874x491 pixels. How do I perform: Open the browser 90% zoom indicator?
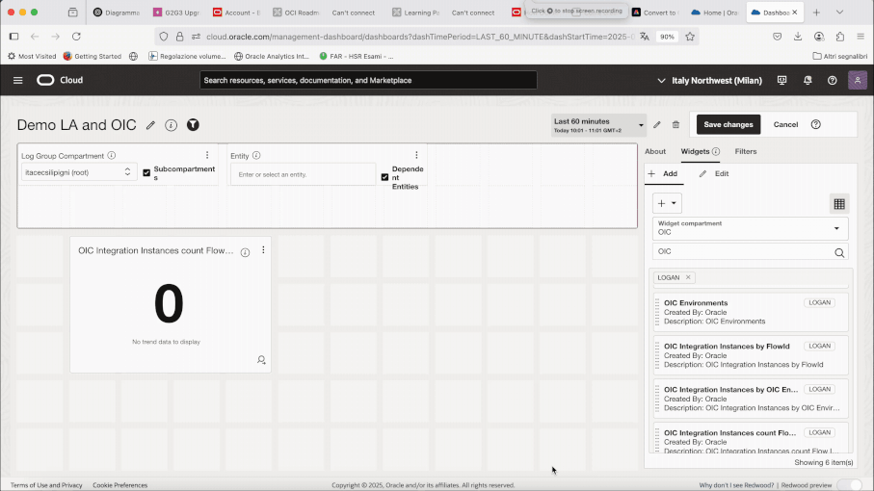667,37
